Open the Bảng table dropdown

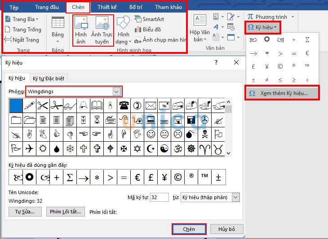(x=58, y=30)
